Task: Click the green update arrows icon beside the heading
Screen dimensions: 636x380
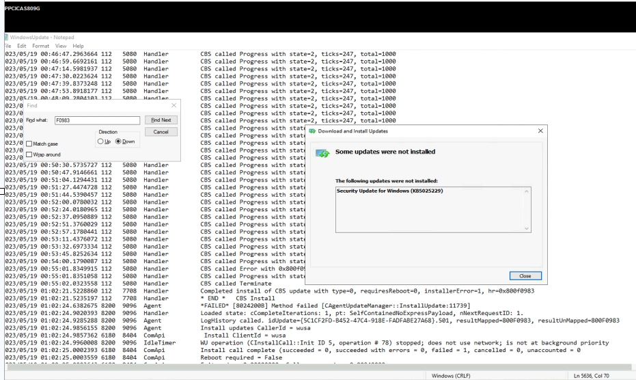Action: (x=323, y=154)
